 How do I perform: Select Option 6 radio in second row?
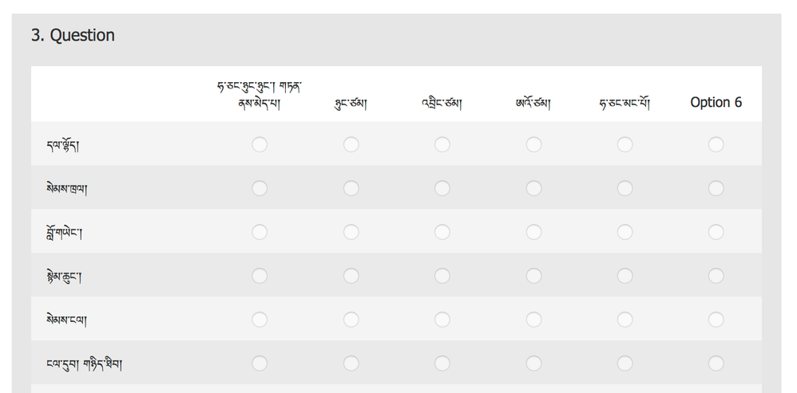click(716, 188)
